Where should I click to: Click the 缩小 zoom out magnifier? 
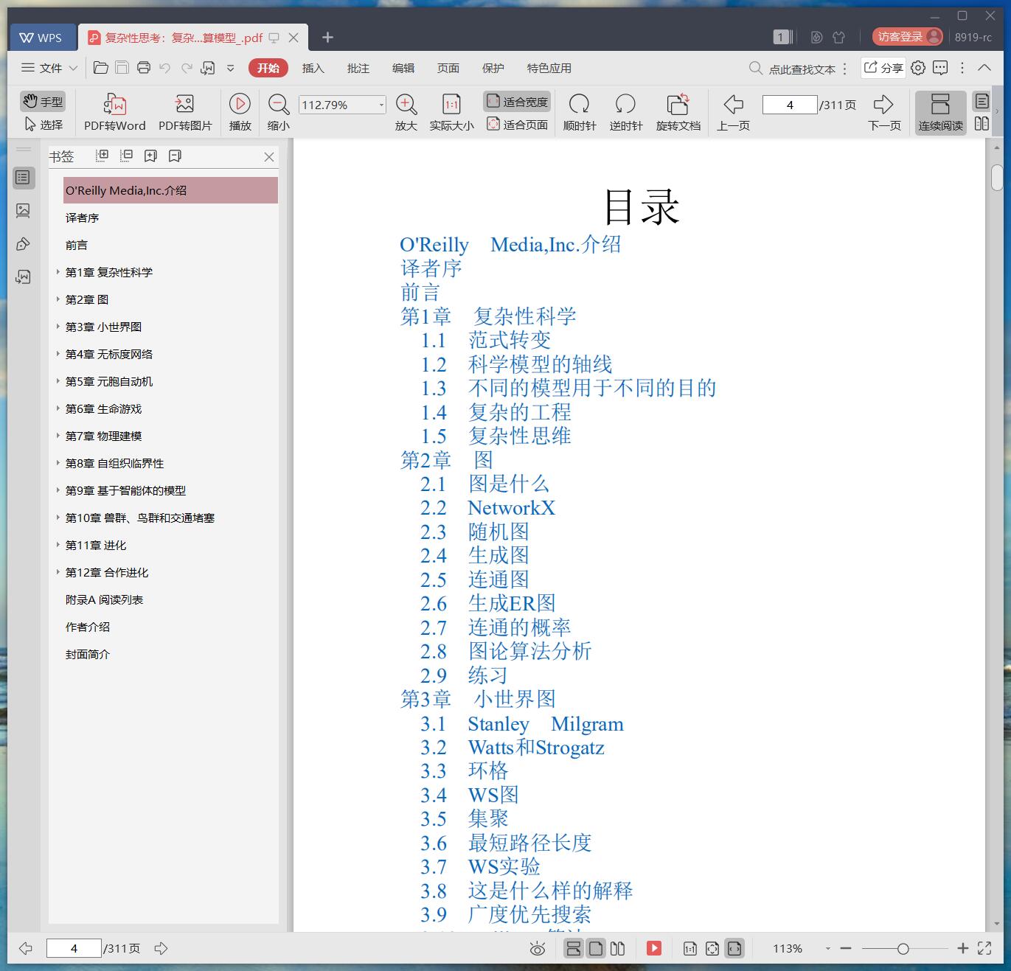click(x=278, y=113)
